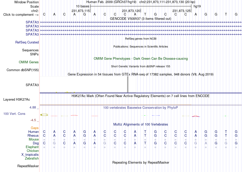Click the 'H3K27Ac Mark' ENCODE track title
Viewport: 242px width, 172px height.
(141, 96)
